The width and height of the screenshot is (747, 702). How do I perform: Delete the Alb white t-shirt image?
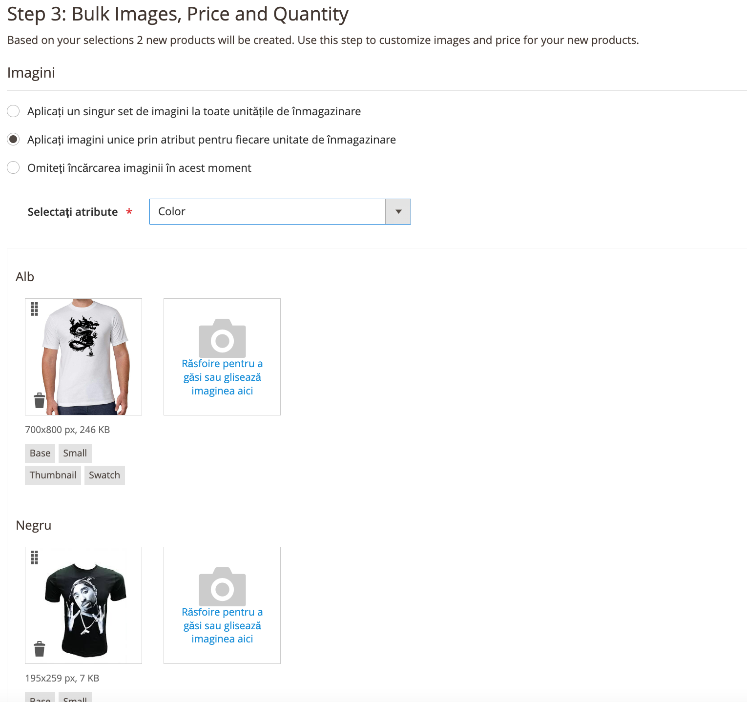pyautogui.click(x=40, y=400)
